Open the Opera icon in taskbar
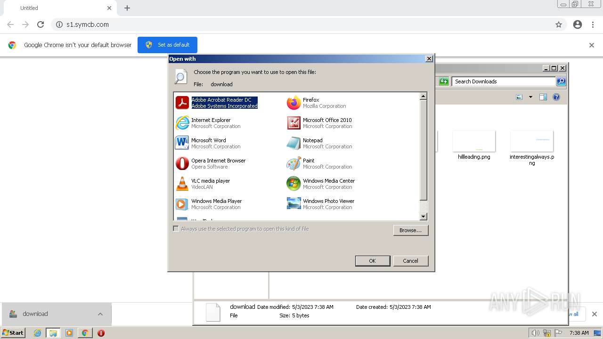 click(x=101, y=333)
